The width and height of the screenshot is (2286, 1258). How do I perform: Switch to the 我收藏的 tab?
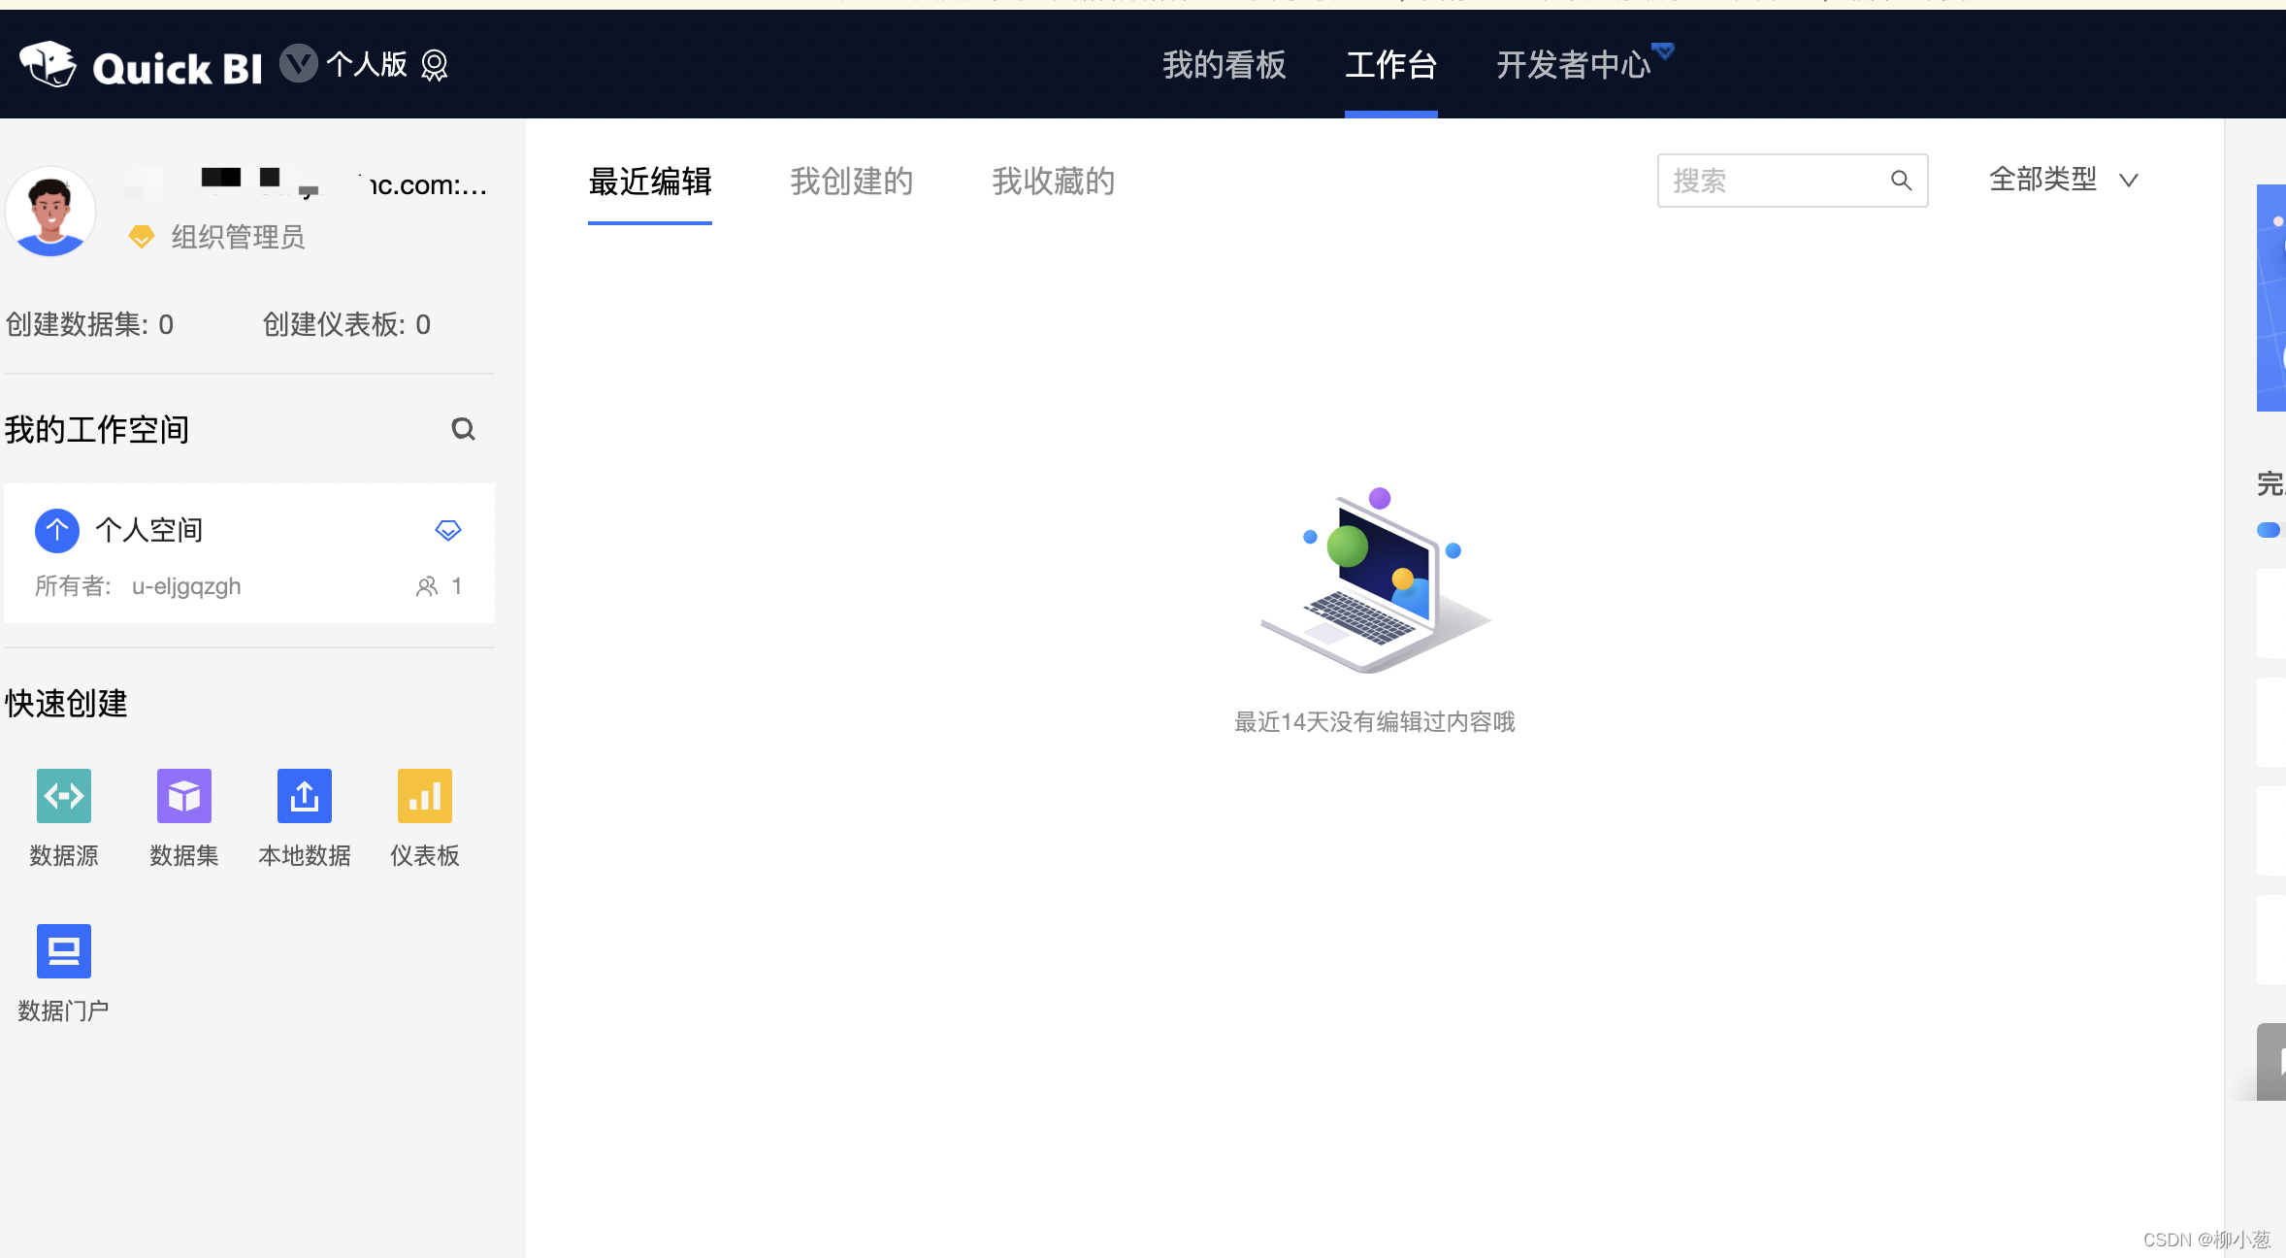1053,182
